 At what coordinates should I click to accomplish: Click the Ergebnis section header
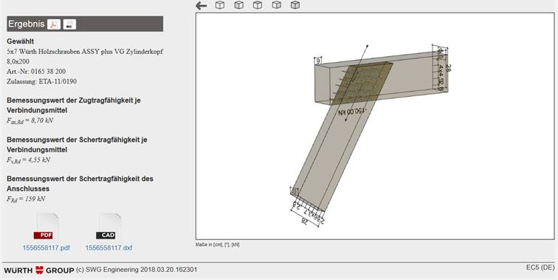pyautogui.click(x=85, y=24)
